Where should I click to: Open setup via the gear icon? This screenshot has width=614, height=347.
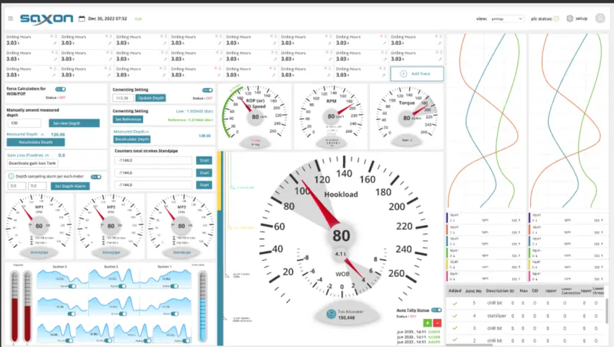pyautogui.click(x=569, y=18)
